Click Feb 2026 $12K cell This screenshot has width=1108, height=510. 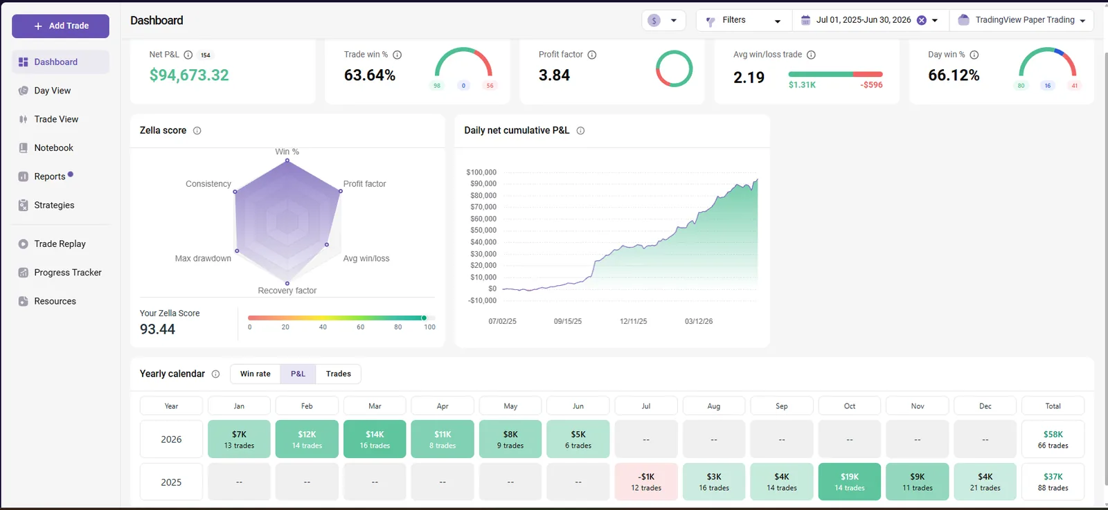coord(307,439)
